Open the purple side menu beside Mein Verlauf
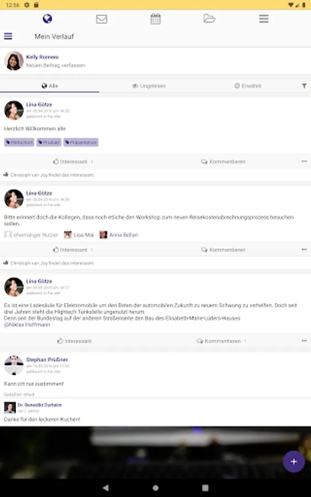This screenshot has width=311, height=497. (8, 36)
